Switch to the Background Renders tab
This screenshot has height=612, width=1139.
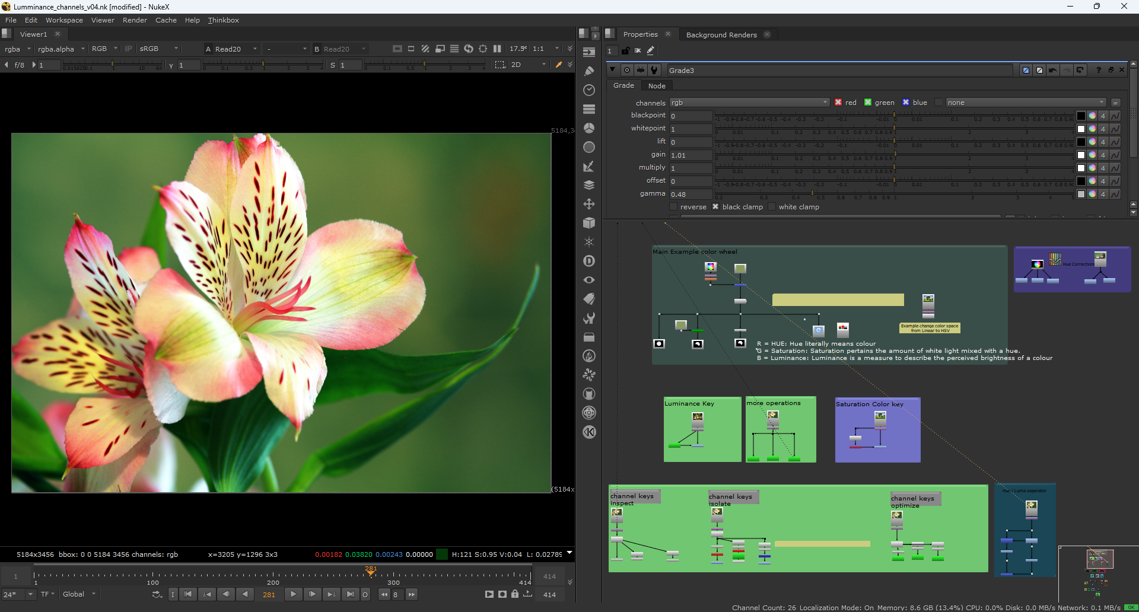coord(721,35)
